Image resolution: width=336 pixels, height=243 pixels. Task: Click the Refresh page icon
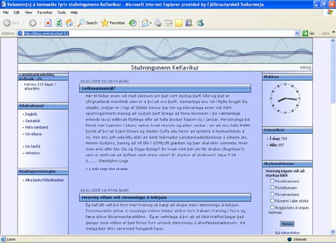[x=58, y=23]
